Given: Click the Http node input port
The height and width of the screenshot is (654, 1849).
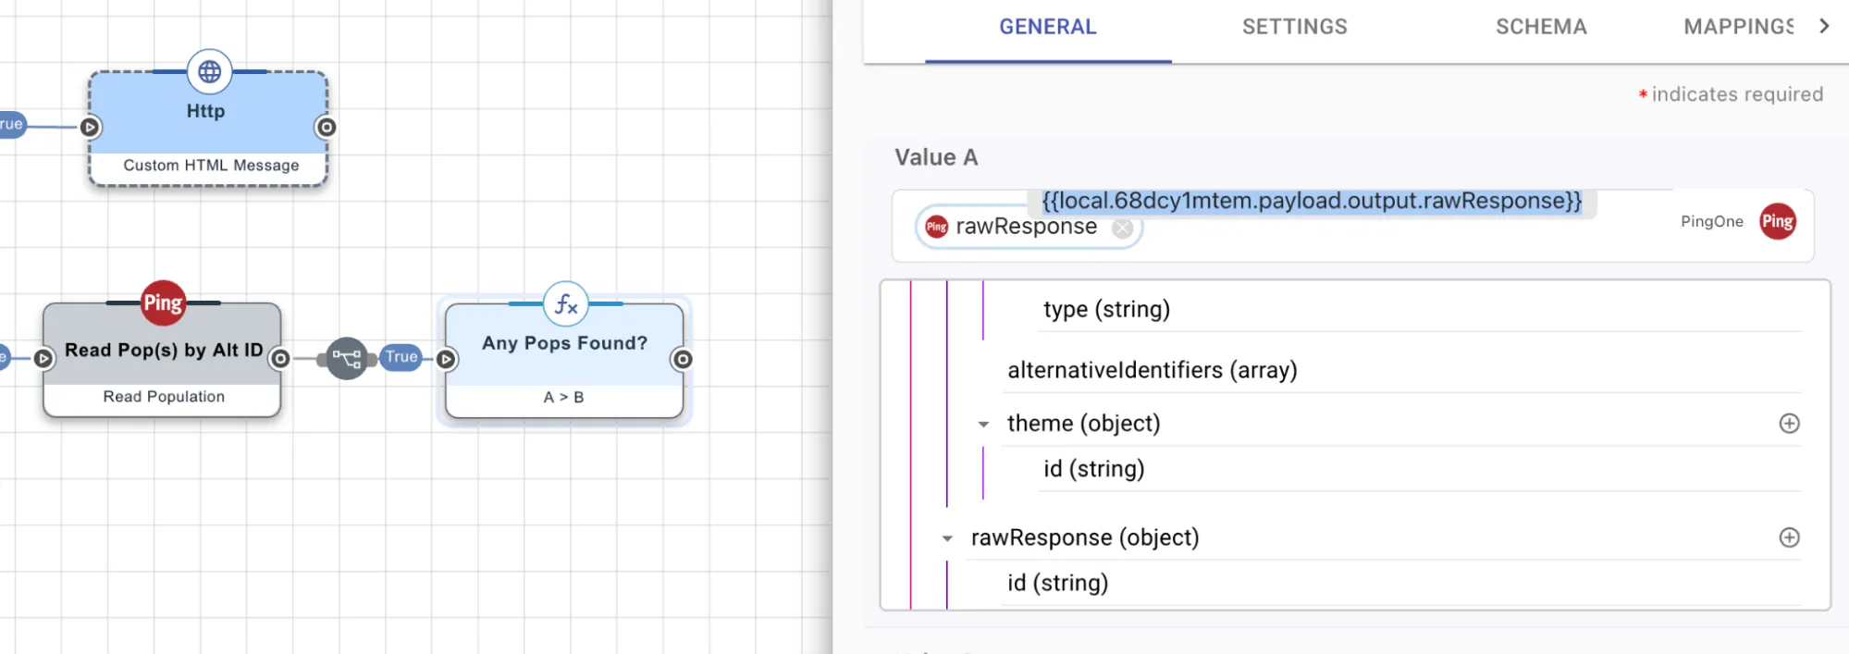Looking at the screenshot, I should pos(90,127).
